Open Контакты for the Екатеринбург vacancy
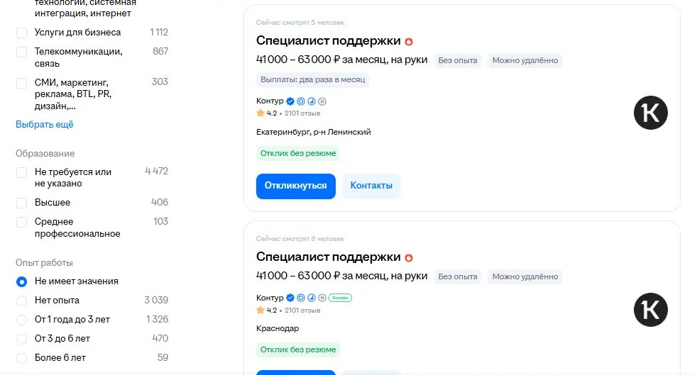The width and height of the screenshot is (697, 375). (371, 186)
